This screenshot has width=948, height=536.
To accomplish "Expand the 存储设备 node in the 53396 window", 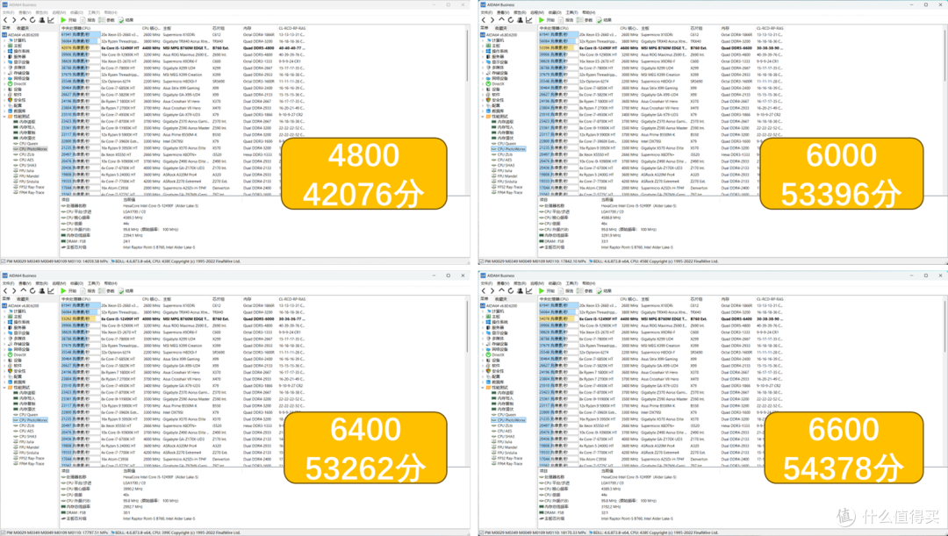I will (x=483, y=73).
